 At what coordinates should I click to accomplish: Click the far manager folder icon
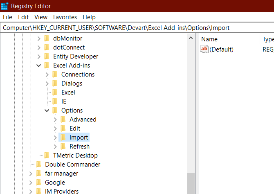pos(38,174)
